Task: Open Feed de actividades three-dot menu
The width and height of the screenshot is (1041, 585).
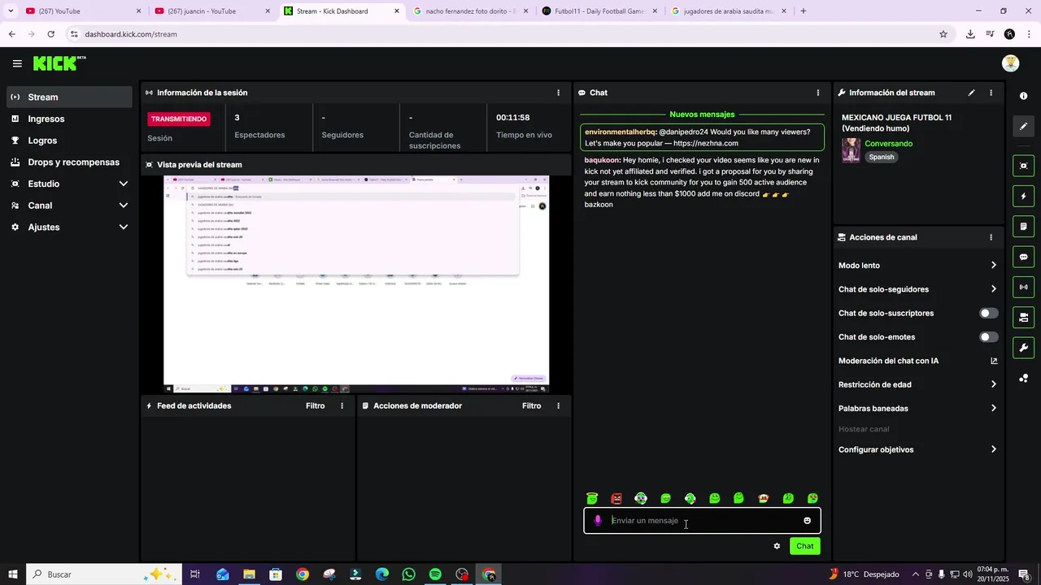Action: coord(342,405)
